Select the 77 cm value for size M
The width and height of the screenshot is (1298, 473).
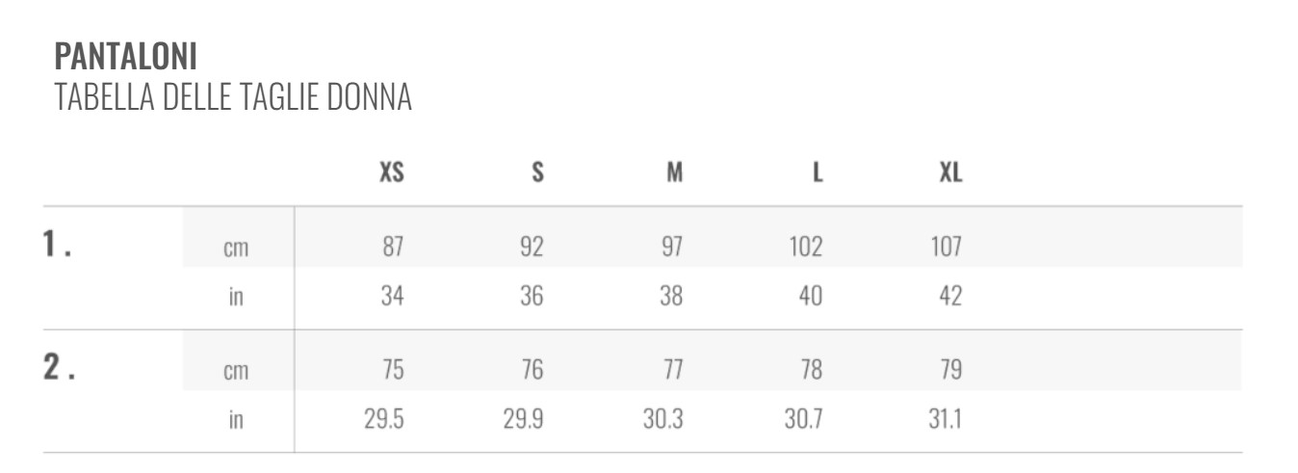pos(671,370)
